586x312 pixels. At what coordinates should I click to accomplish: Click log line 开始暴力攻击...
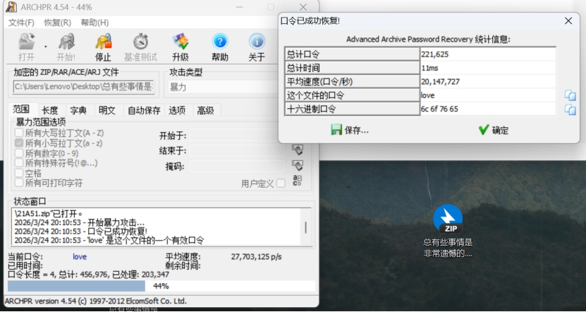79,222
